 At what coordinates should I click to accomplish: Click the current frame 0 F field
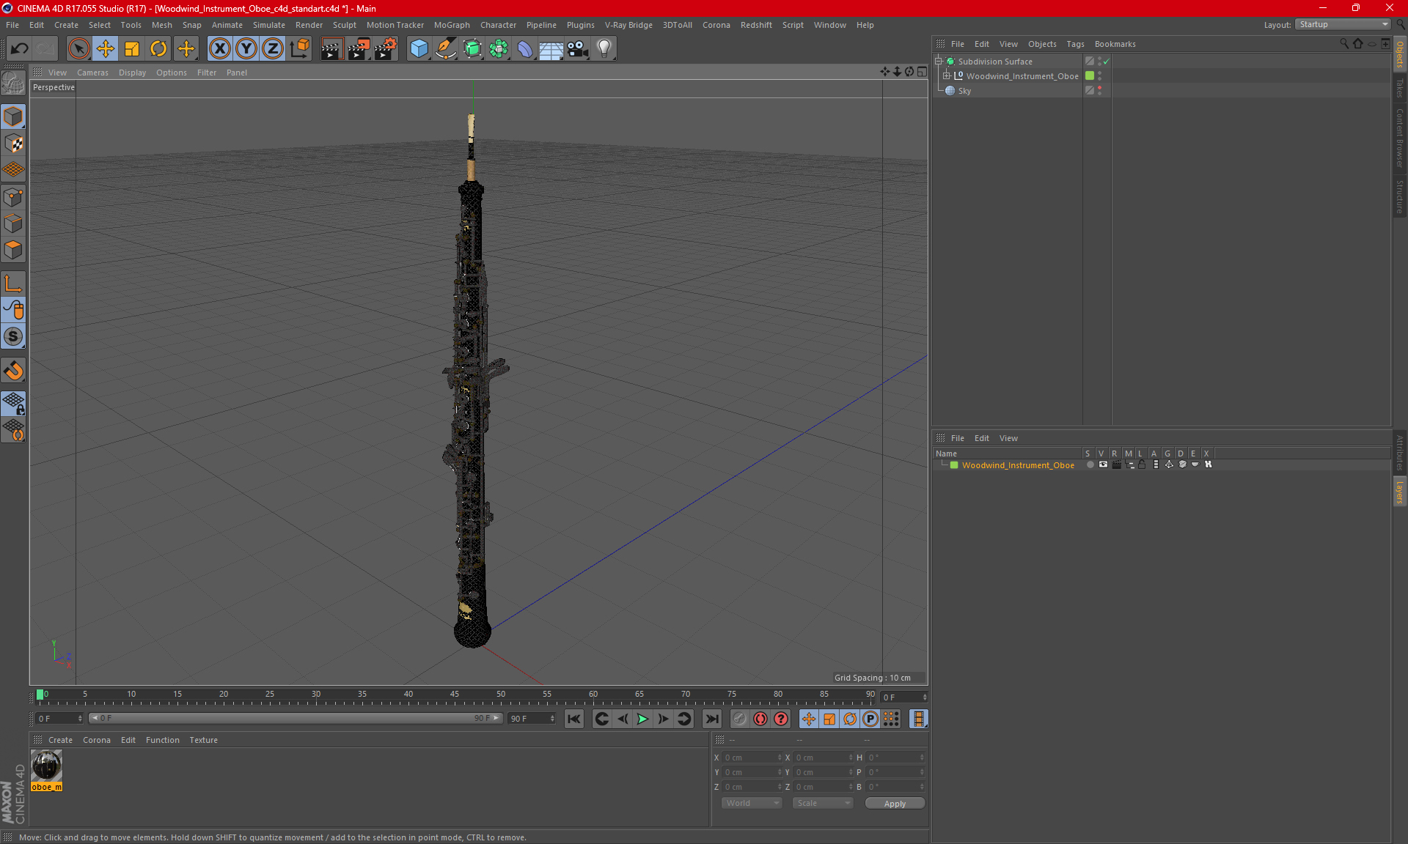(59, 719)
